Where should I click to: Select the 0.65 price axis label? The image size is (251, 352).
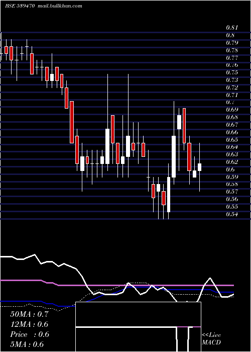(x=232, y=139)
